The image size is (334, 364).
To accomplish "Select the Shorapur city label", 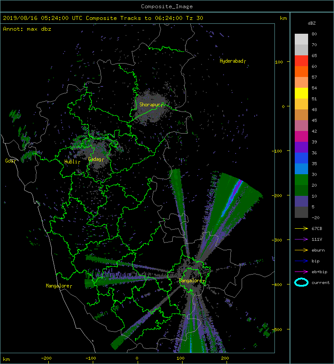I will pyautogui.click(x=151, y=105).
